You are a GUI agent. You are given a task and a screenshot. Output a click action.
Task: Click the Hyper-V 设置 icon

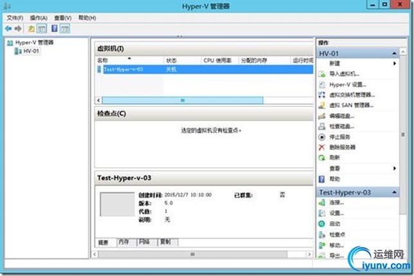(322, 85)
